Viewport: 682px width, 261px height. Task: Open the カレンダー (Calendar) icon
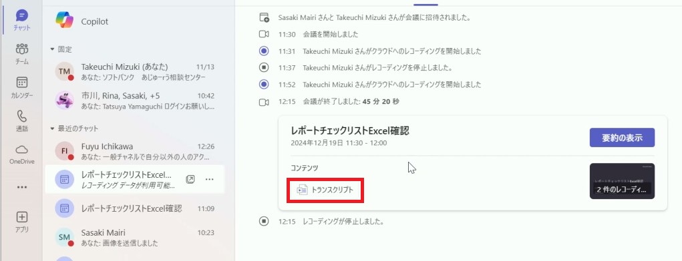[x=22, y=87]
